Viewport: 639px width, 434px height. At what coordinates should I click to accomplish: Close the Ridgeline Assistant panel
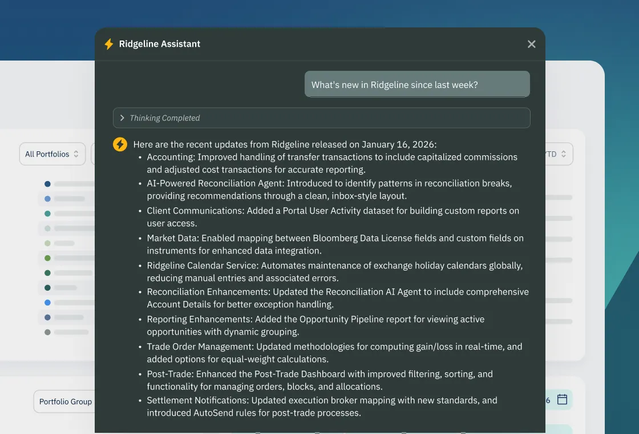pyautogui.click(x=531, y=44)
